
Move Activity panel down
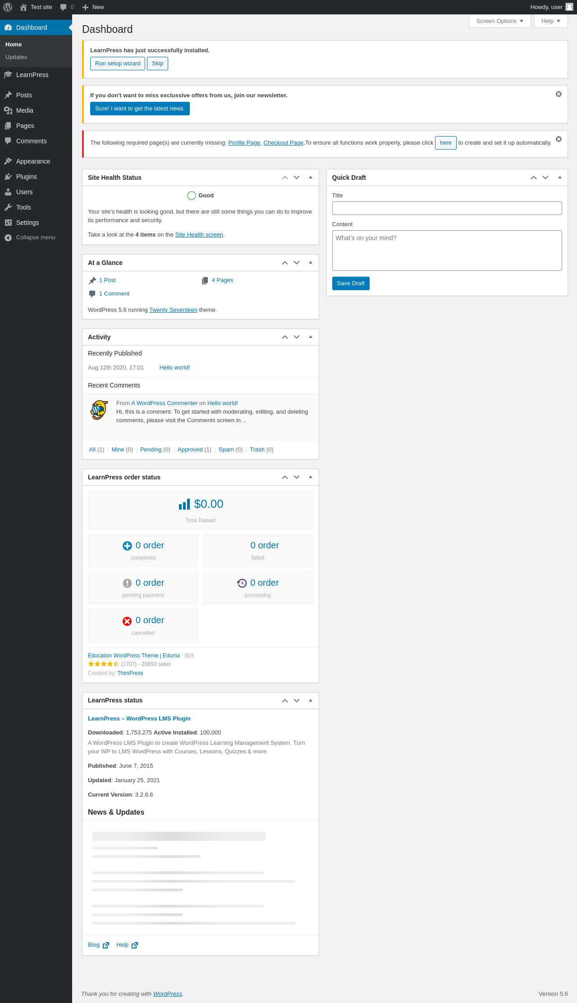pos(297,337)
